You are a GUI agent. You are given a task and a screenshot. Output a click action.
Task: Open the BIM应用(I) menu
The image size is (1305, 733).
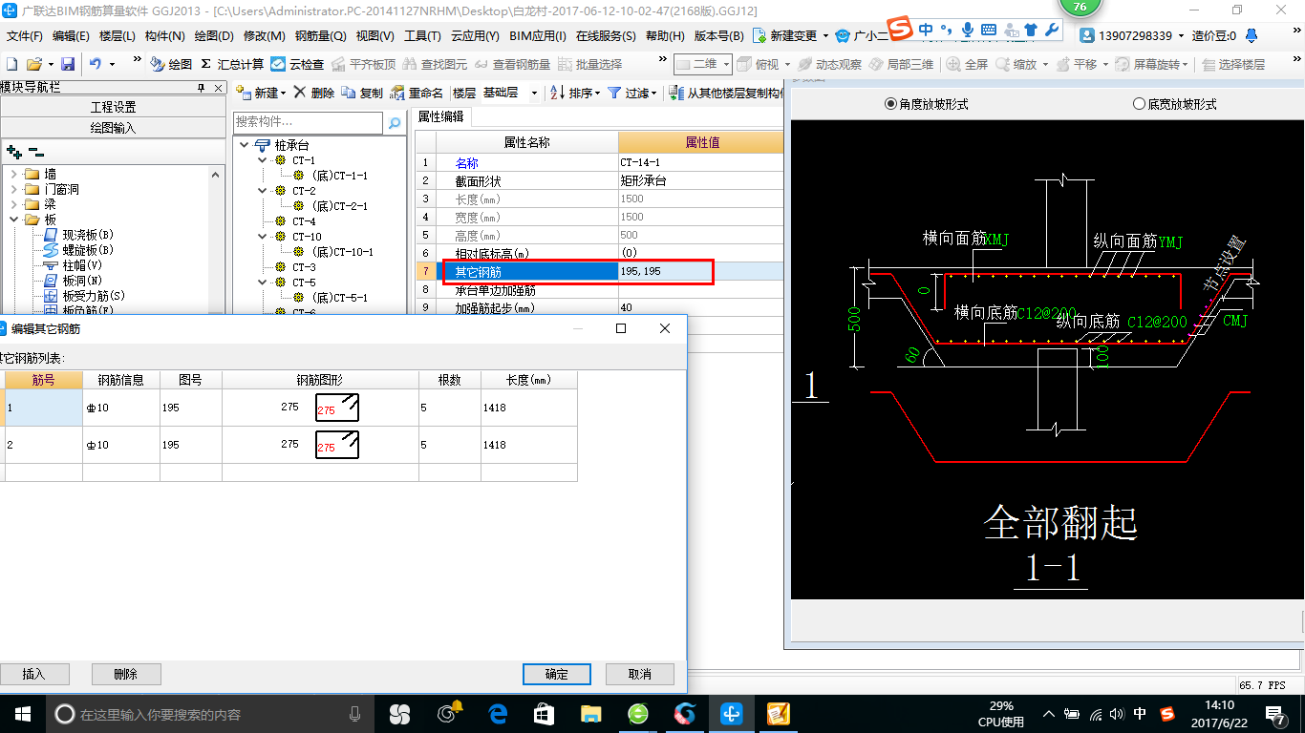pos(538,35)
